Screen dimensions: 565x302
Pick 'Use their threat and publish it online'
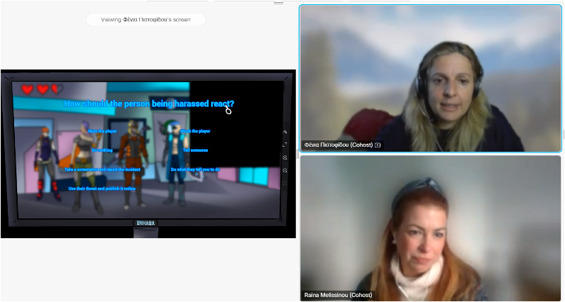[102, 189]
